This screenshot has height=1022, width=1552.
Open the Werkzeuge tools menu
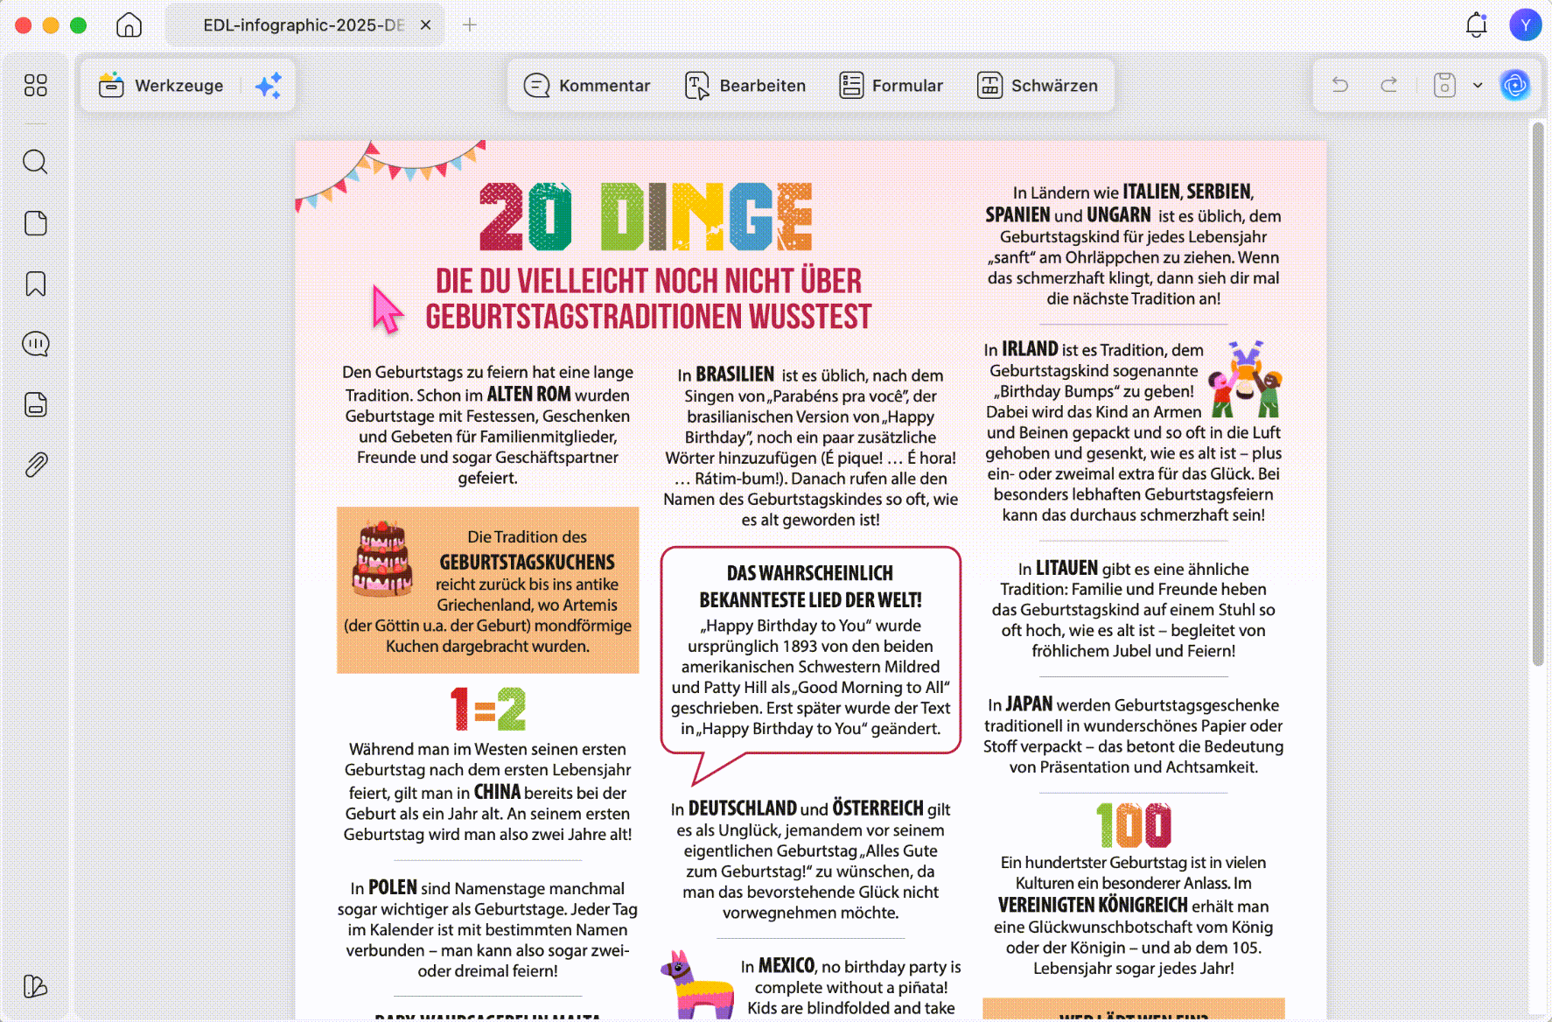click(161, 85)
